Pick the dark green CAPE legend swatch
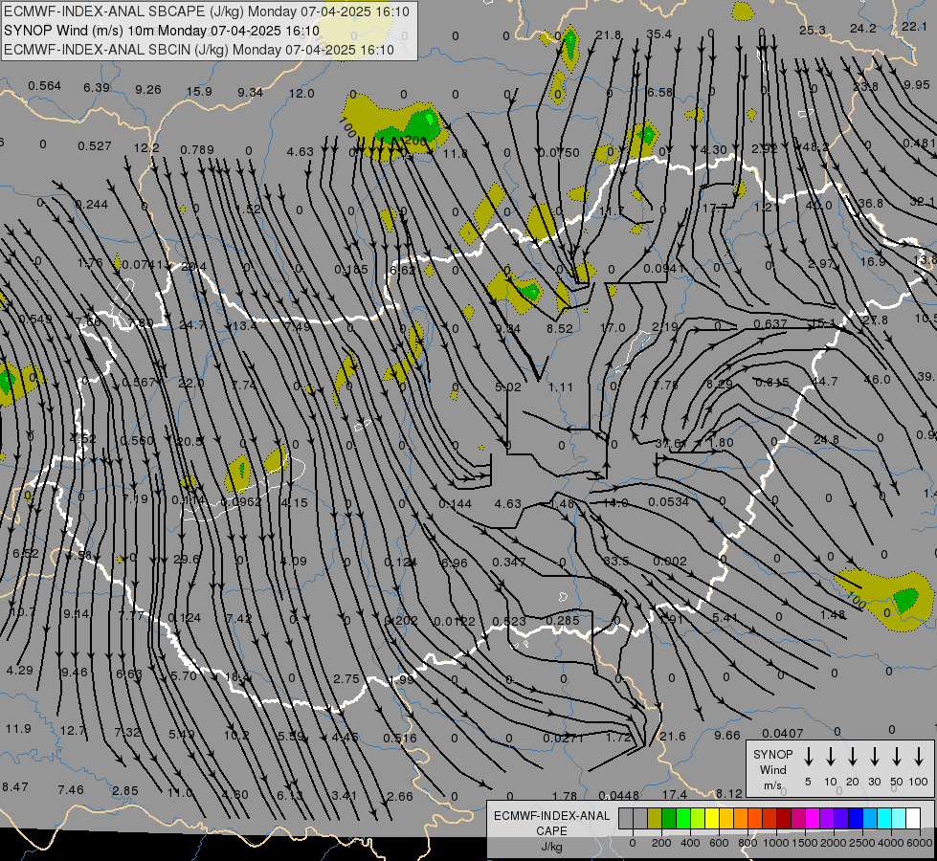The image size is (937, 861). 669,819
